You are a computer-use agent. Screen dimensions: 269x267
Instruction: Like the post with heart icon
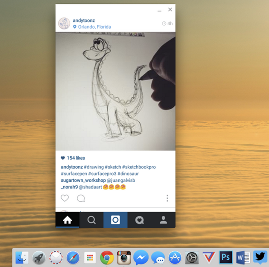click(64, 198)
